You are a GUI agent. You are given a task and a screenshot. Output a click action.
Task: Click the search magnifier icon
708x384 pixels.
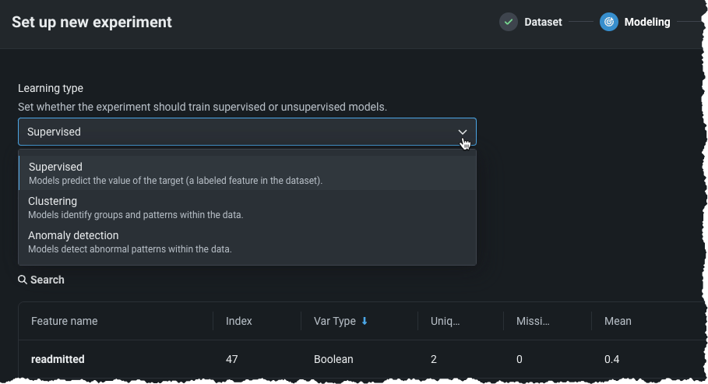(x=23, y=280)
